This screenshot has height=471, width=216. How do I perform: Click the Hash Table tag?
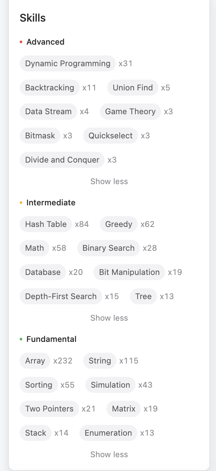click(x=46, y=224)
